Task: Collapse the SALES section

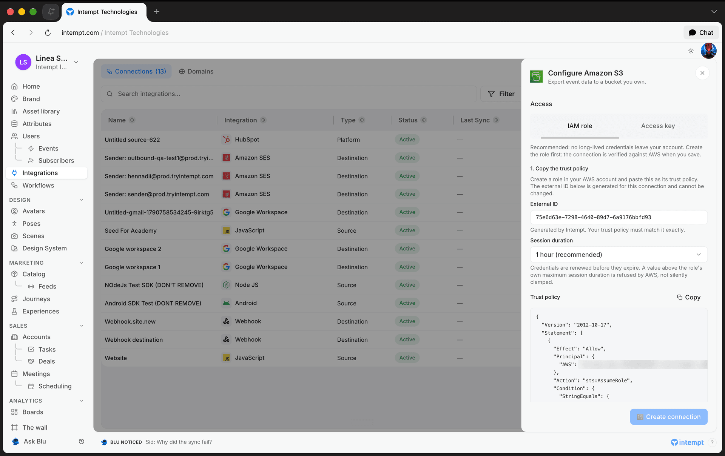Action: click(x=82, y=326)
